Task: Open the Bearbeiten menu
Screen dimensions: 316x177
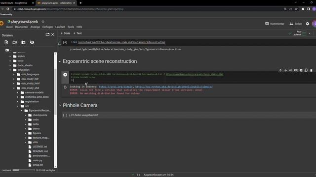Action: tap(21, 27)
